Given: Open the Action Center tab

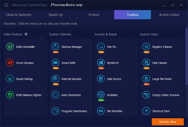Looking at the screenshot, I should 169,15.
